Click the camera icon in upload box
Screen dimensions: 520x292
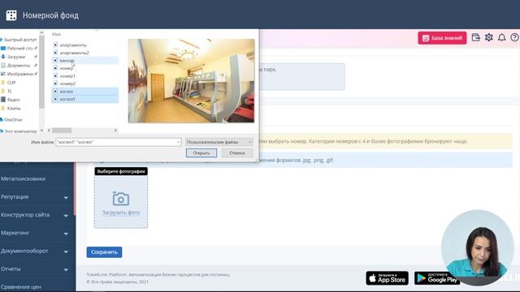[121, 199]
